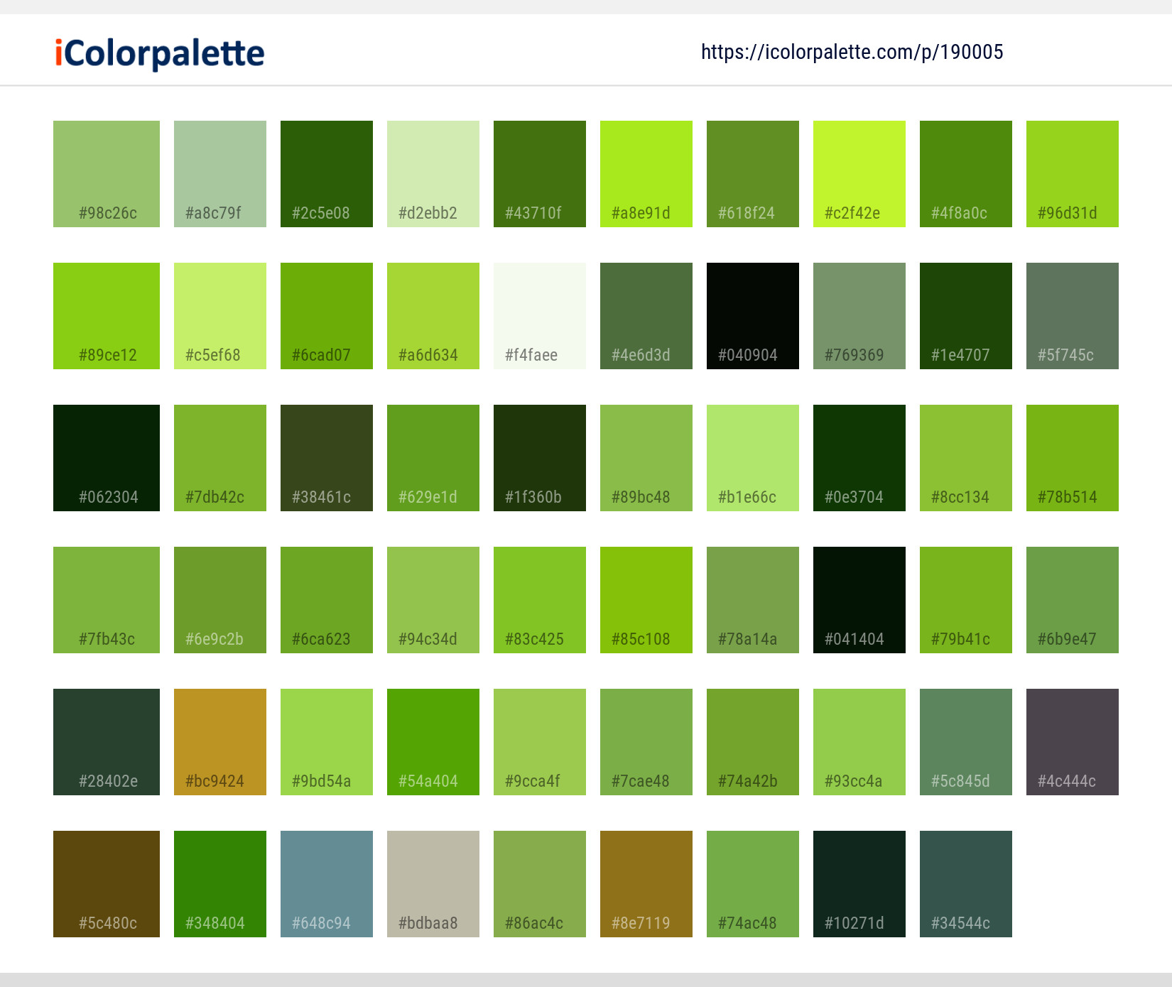Pick the dark green #2c5e08 swatch
The height and width of the screenshot is (987, 1172).
(327, 174)
